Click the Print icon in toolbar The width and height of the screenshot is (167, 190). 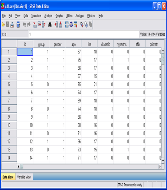coord(12,24)
